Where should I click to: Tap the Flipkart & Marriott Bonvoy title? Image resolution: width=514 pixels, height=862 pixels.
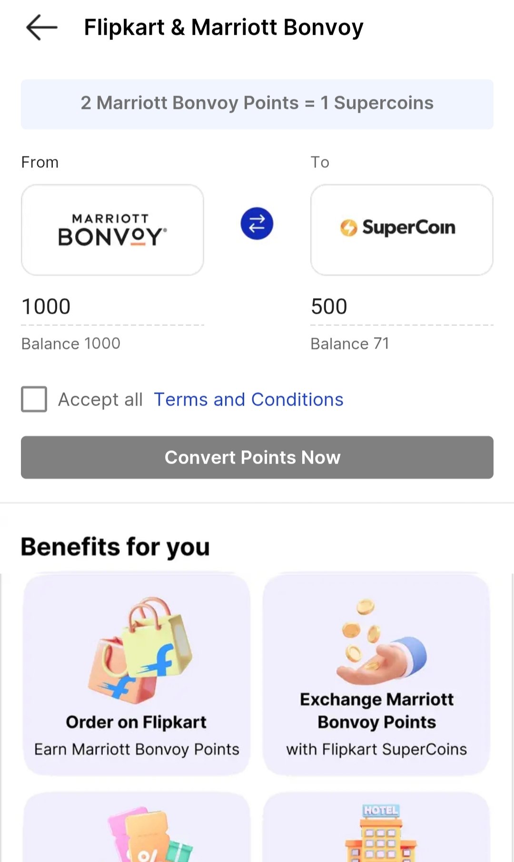click(223, 28)
